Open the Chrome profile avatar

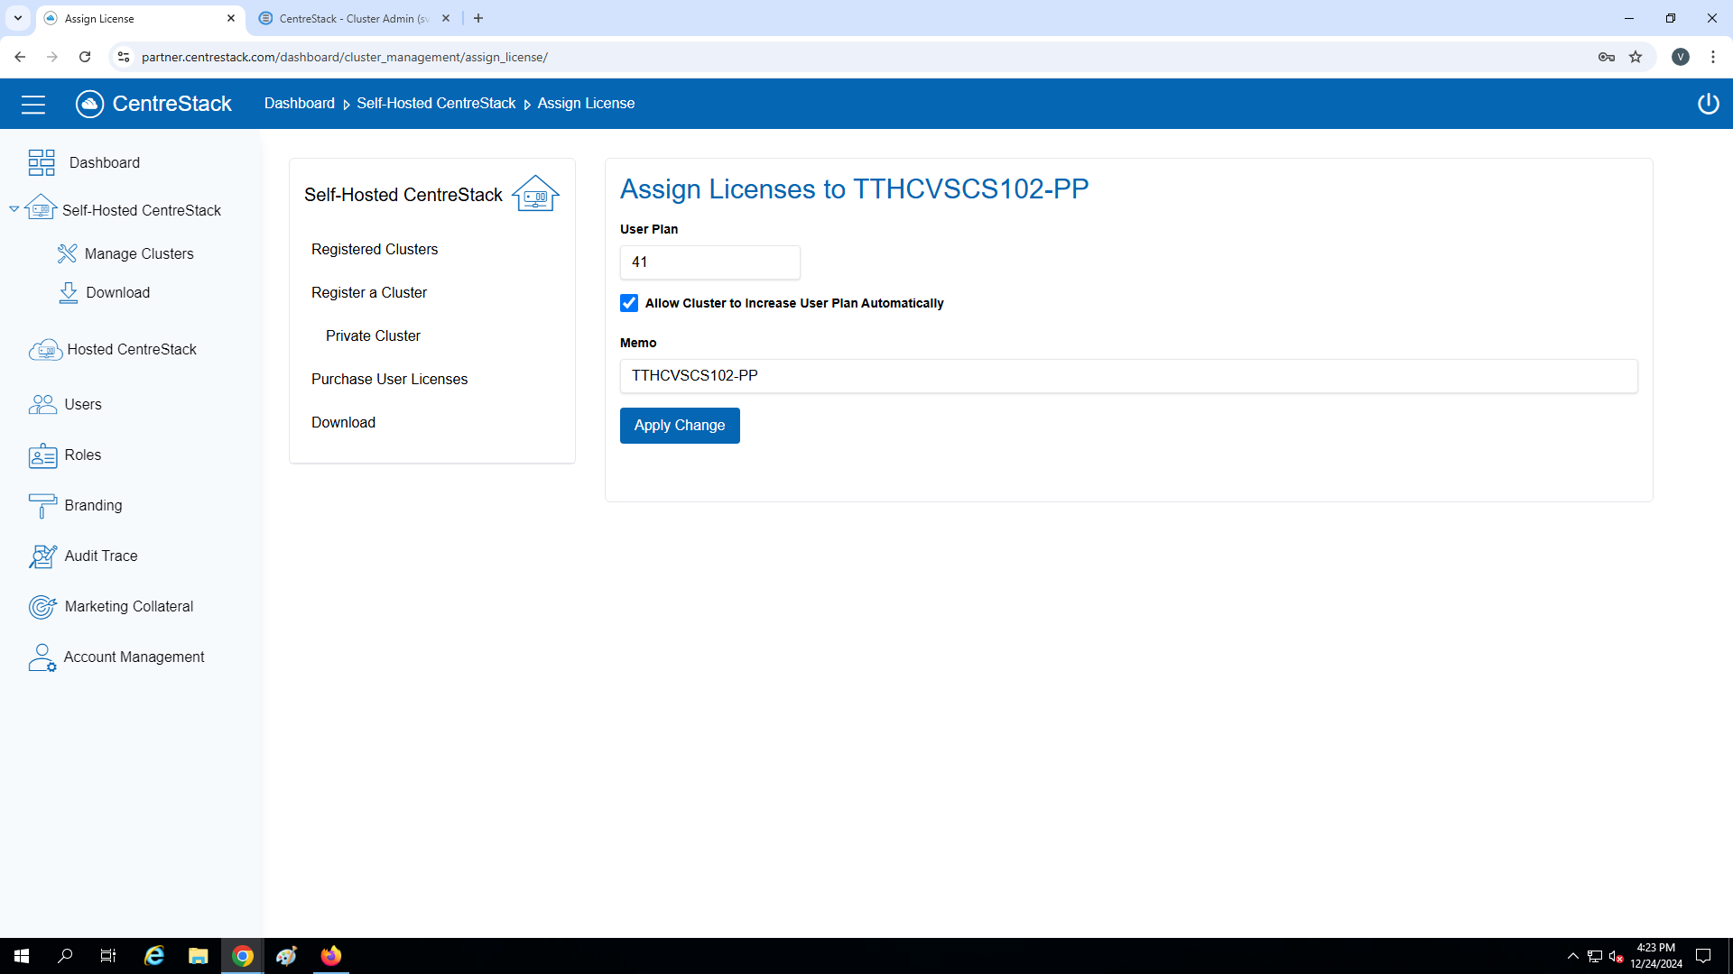coord(1681,57)
